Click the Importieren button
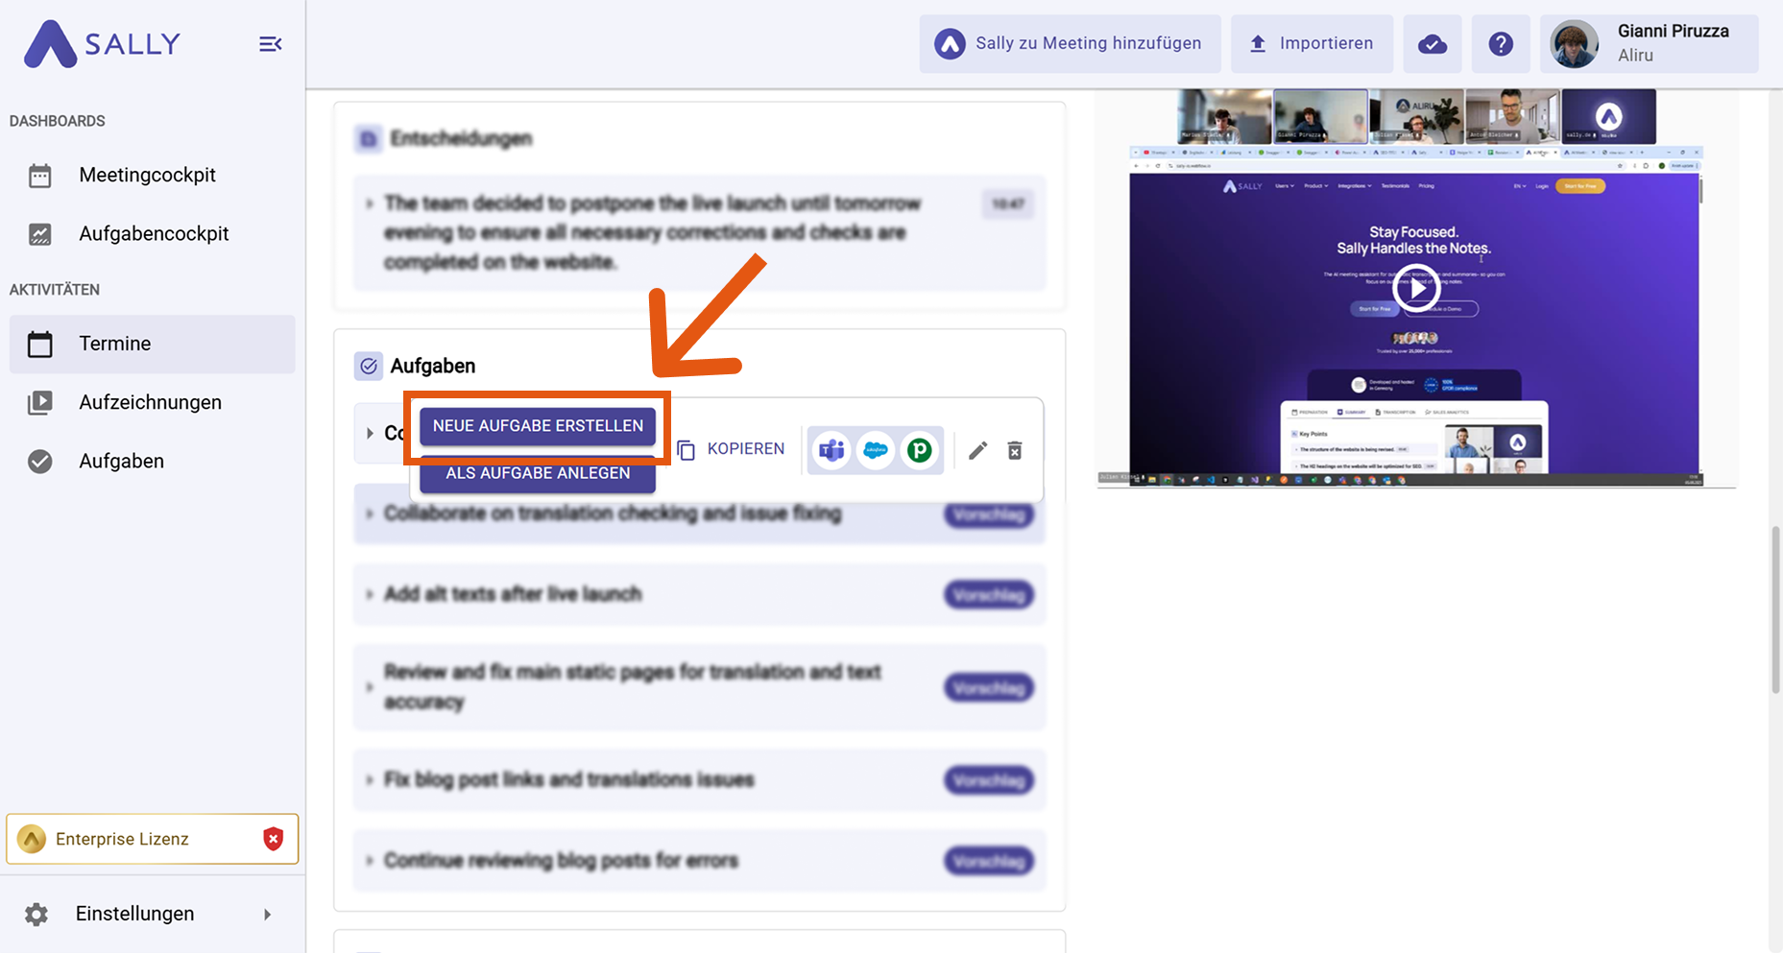 (x=1312, y=43)
